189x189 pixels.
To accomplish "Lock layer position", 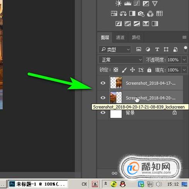I will 132,70.
